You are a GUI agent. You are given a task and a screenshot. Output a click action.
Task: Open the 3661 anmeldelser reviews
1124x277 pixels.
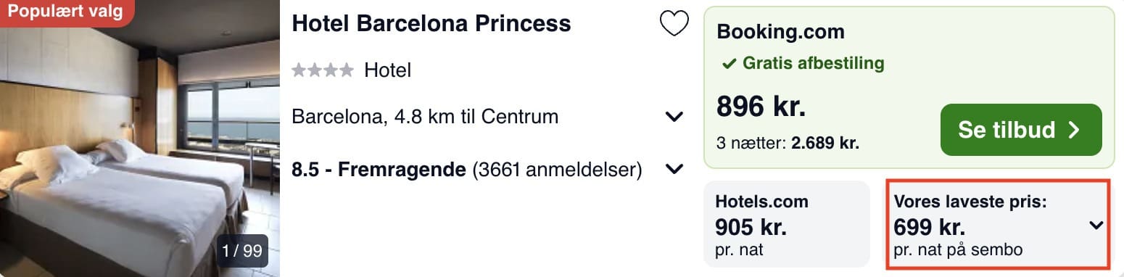point(557,170)
